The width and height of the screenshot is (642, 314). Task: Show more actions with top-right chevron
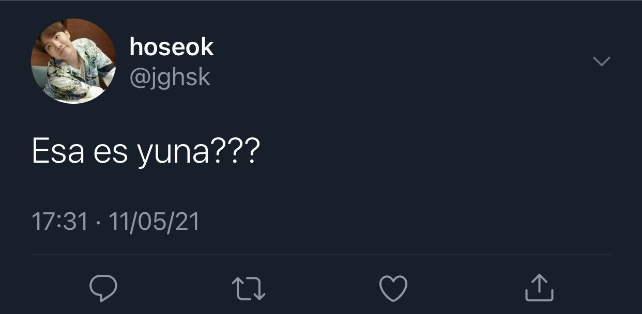pyautogui.click(x=601, y=61)
